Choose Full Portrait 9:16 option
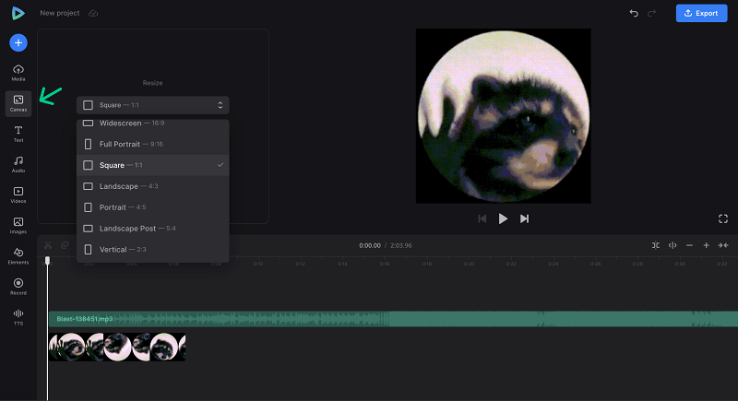Viewport: 738px width, 401px height. point(153,144)
